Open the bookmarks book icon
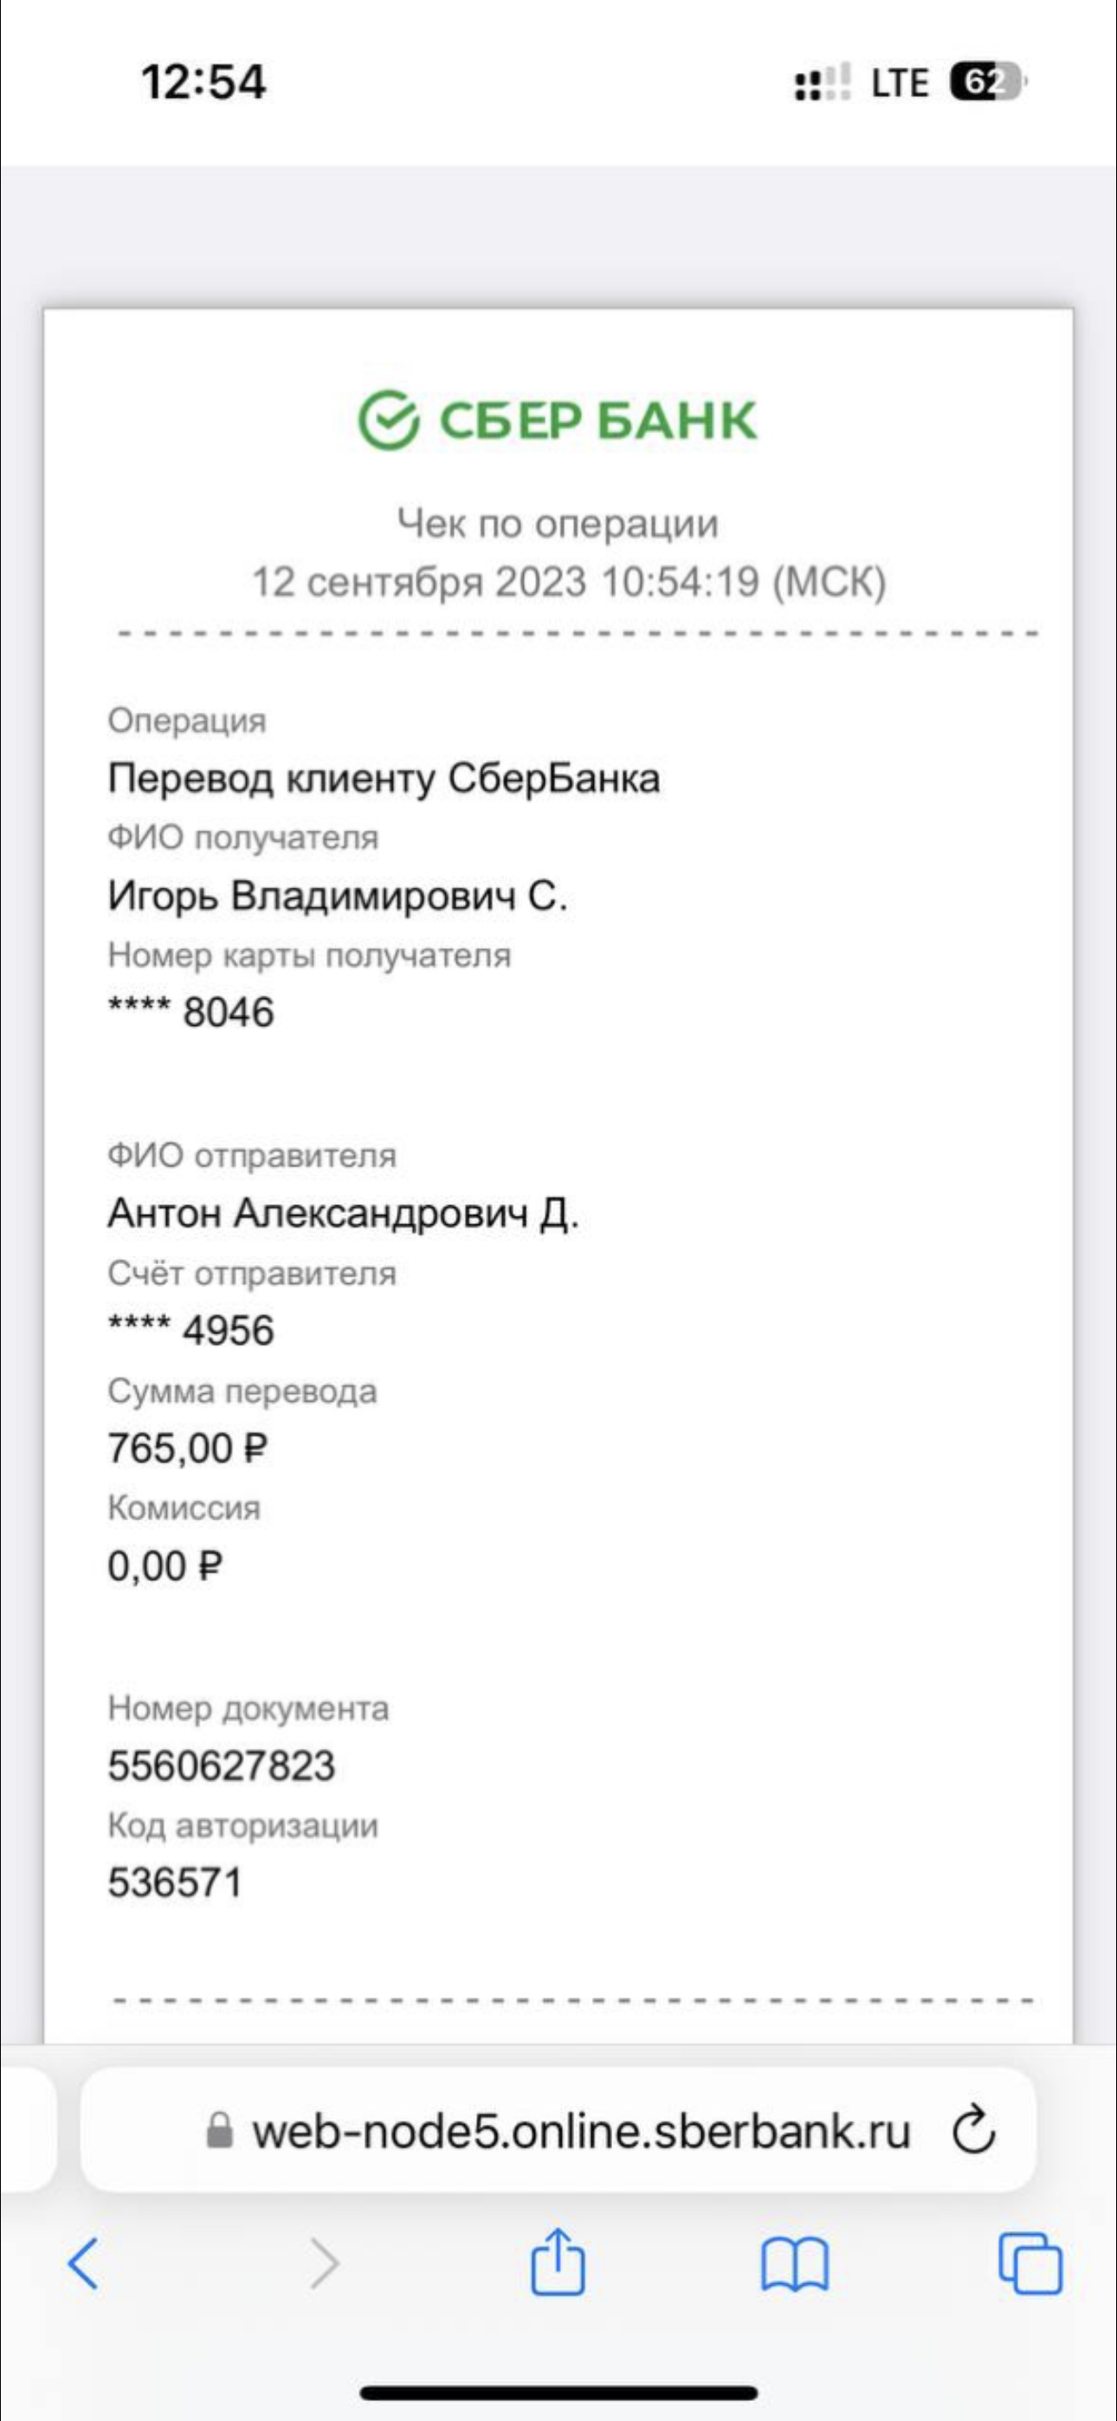This screenshot has width=1117, height=2421. tap(795, 2265)
